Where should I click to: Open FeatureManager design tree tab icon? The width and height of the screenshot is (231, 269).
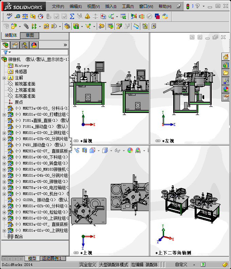click(5, 45)
